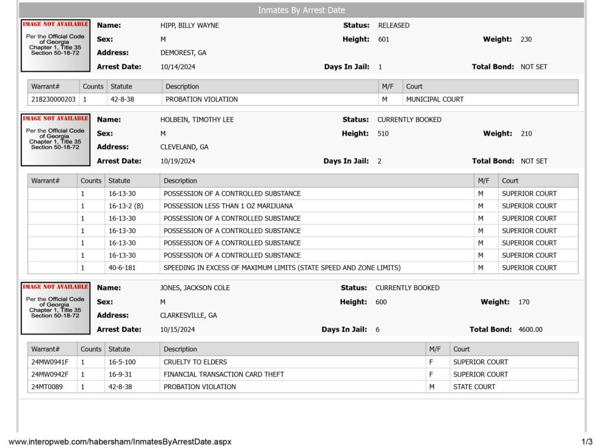Click the FINANCIAL TRANSACTION CARD THEFT description
Image resolution: width=608 pixels, height=446 pixels.
click(224, 374)
